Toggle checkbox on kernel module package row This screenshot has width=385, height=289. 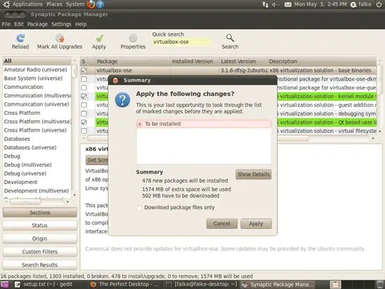point(84,97)
